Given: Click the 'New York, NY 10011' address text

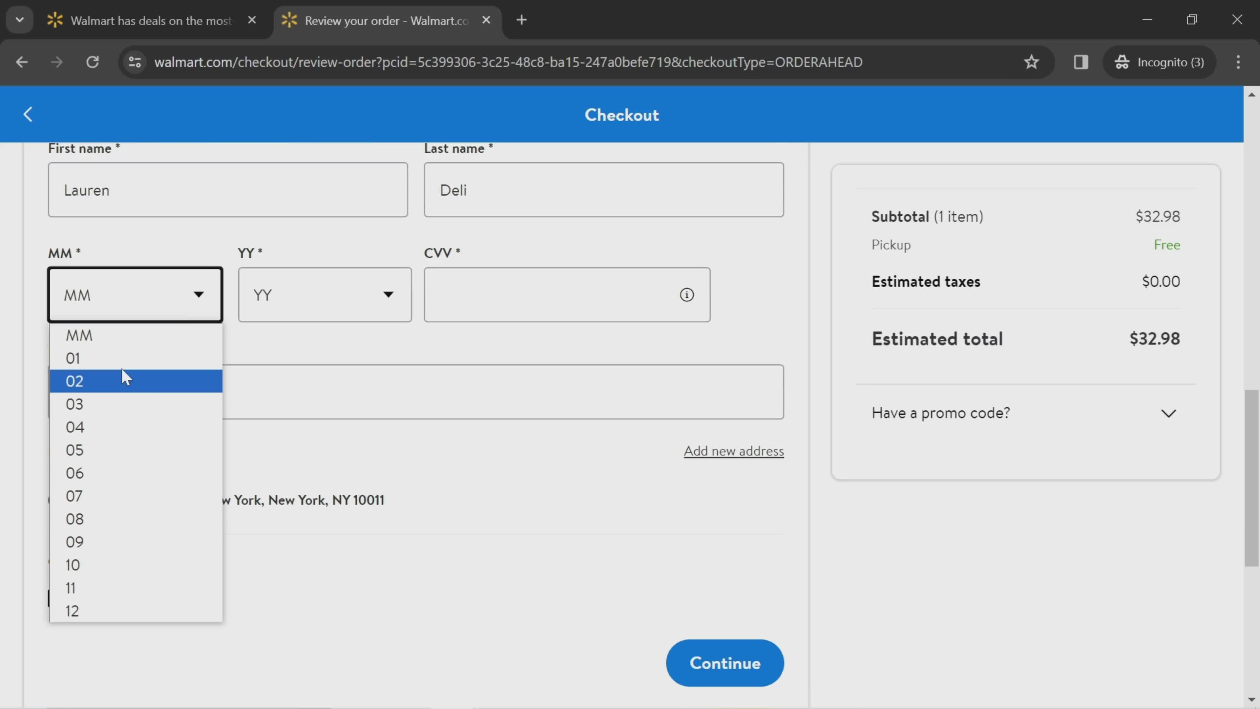Looking at the screenshot, I should click(326, 500).
